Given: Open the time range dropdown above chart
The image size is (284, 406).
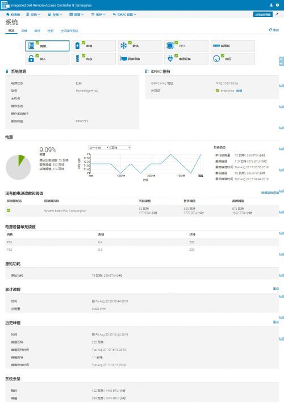Looking at the screenshot, I should click(99, 148).
